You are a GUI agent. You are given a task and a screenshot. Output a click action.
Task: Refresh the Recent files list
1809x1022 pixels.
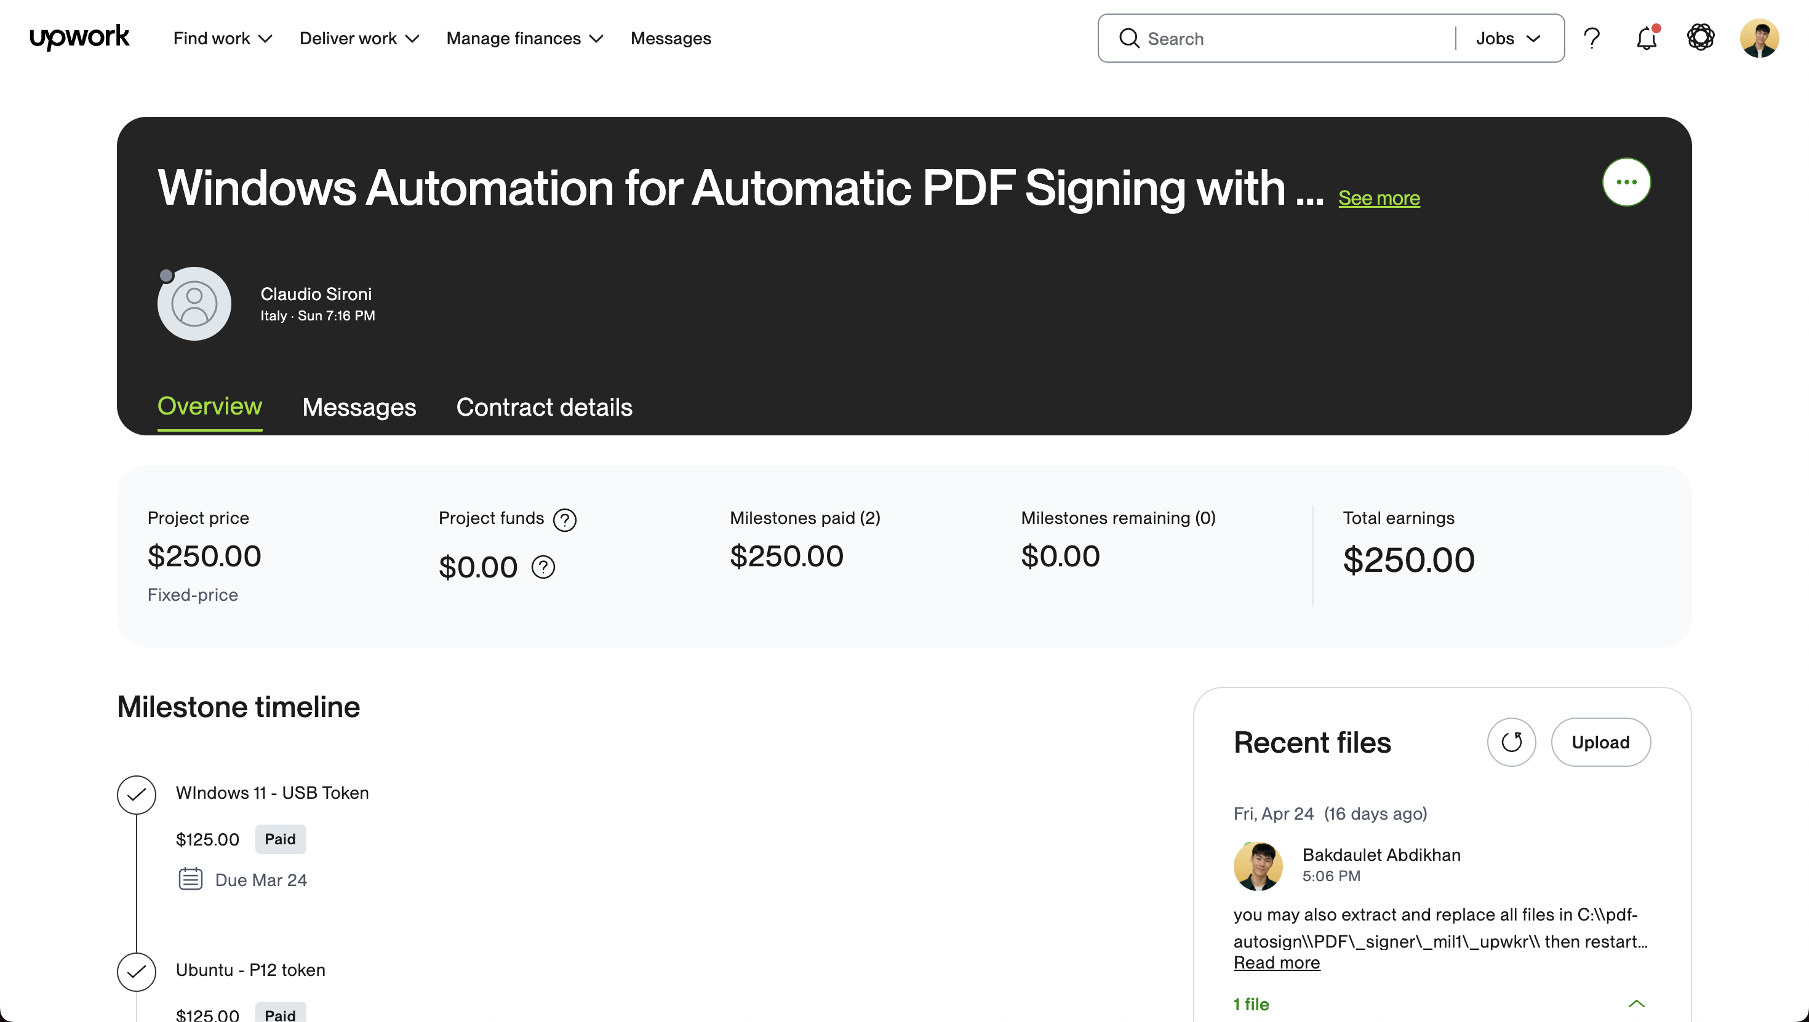(1511, 742)
